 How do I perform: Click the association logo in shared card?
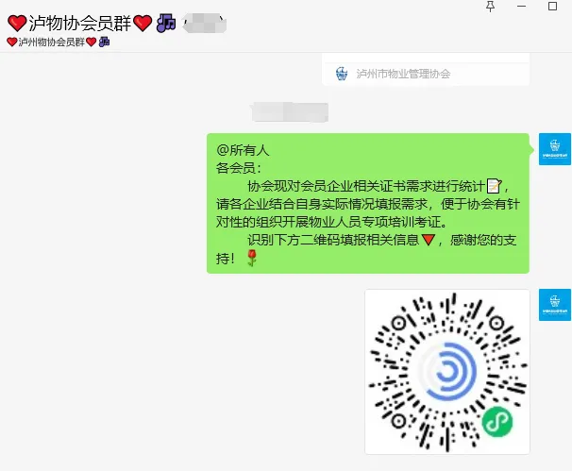(342, 74)
